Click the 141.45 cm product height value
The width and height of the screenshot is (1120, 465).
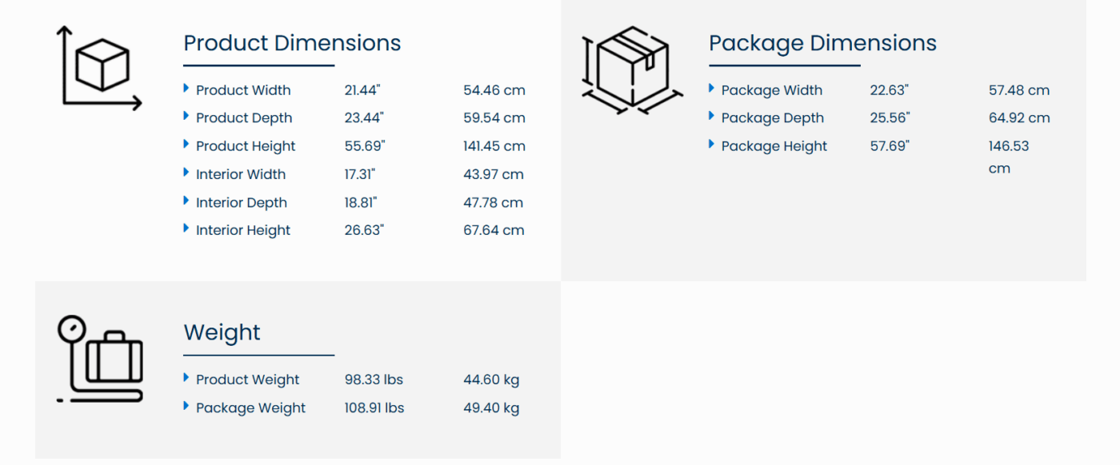[x=494, y=146]
